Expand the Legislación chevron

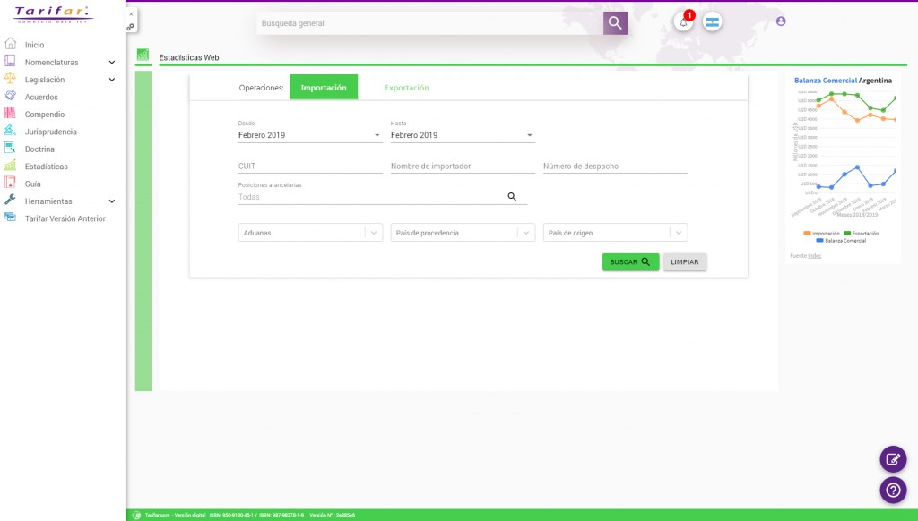coord(112,80)
